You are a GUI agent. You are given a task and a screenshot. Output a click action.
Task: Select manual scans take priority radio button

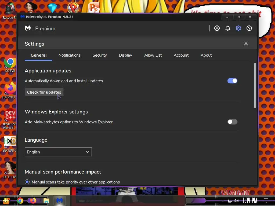click(27, 182)
